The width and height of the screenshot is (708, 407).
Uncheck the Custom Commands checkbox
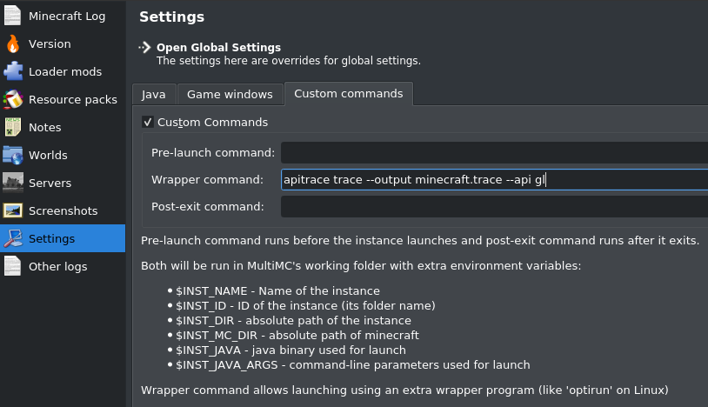click(x=148, y=123)
